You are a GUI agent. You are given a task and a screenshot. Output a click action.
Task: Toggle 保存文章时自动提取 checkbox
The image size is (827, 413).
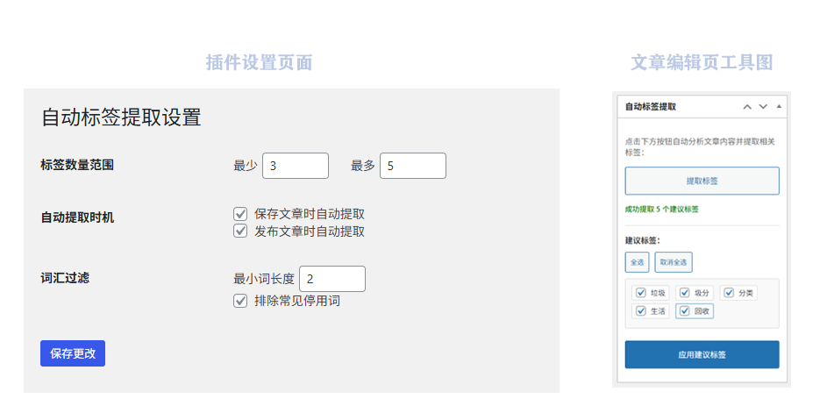(240, 213)
